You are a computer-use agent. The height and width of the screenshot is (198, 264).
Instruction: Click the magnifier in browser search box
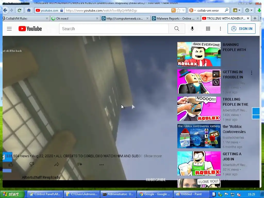click(x=227, y=10)
